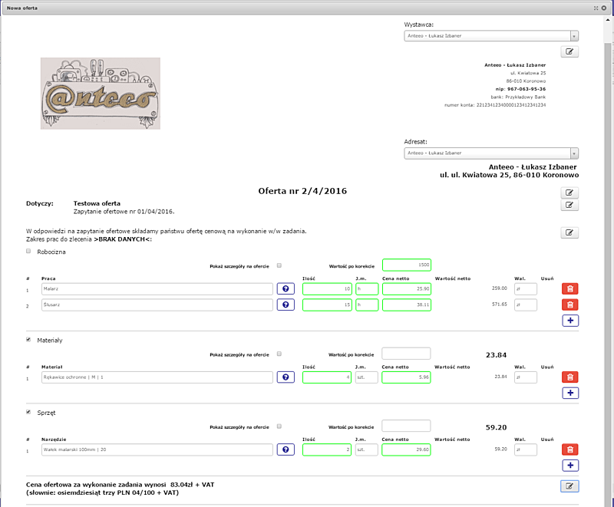Open help for Rękawice ochronne material
This screenshot has width=614, height=507.
tap(286, 377)
